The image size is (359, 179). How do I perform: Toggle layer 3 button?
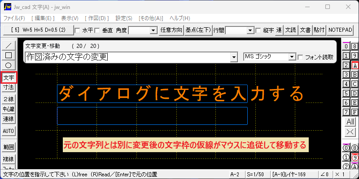click(x=346, y=75)
